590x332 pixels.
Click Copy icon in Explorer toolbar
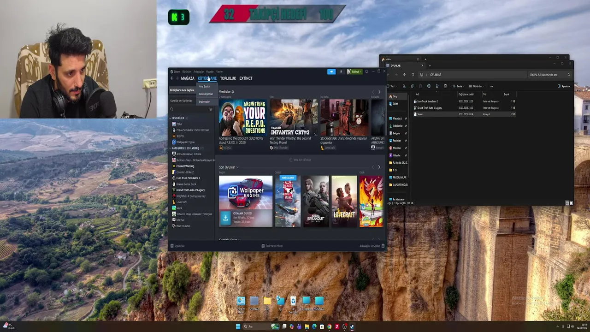click(412, 86)
